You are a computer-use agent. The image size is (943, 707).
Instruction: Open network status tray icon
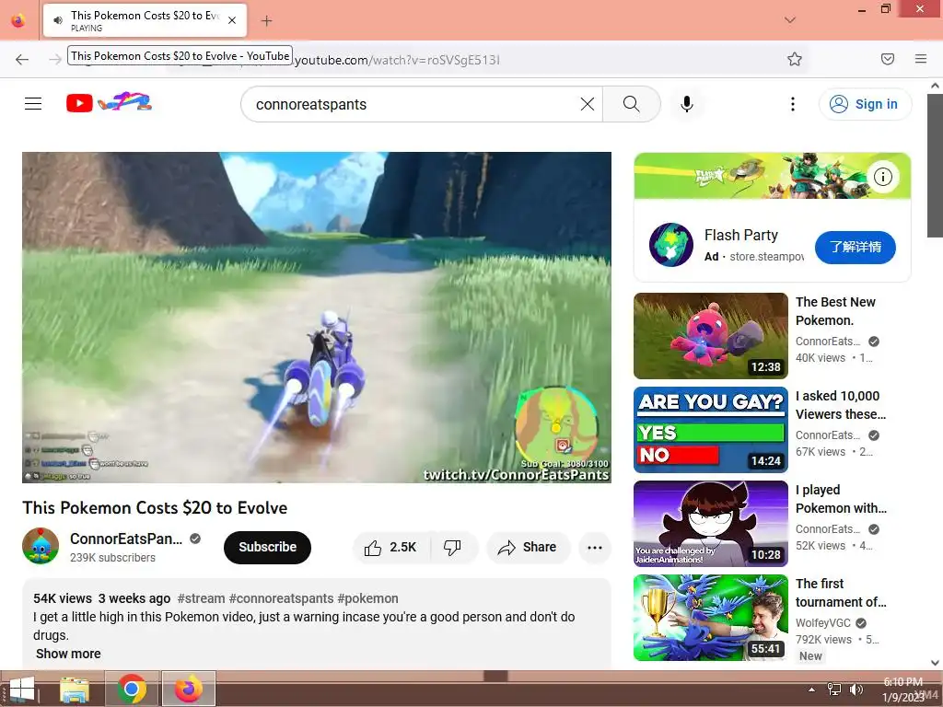(834, 690)
